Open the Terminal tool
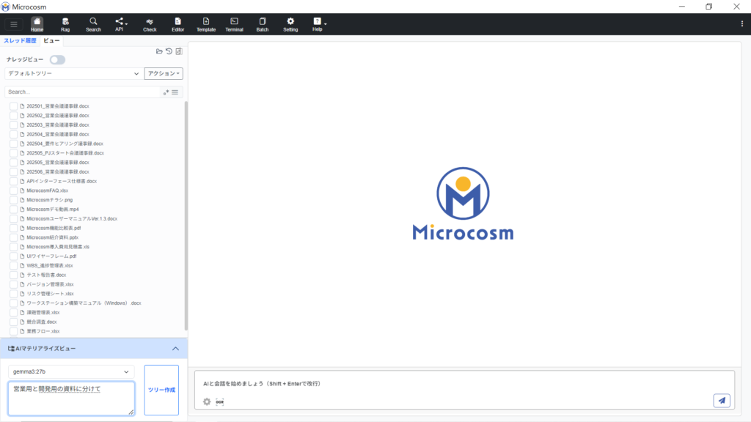751x422 pixels. 234,24
